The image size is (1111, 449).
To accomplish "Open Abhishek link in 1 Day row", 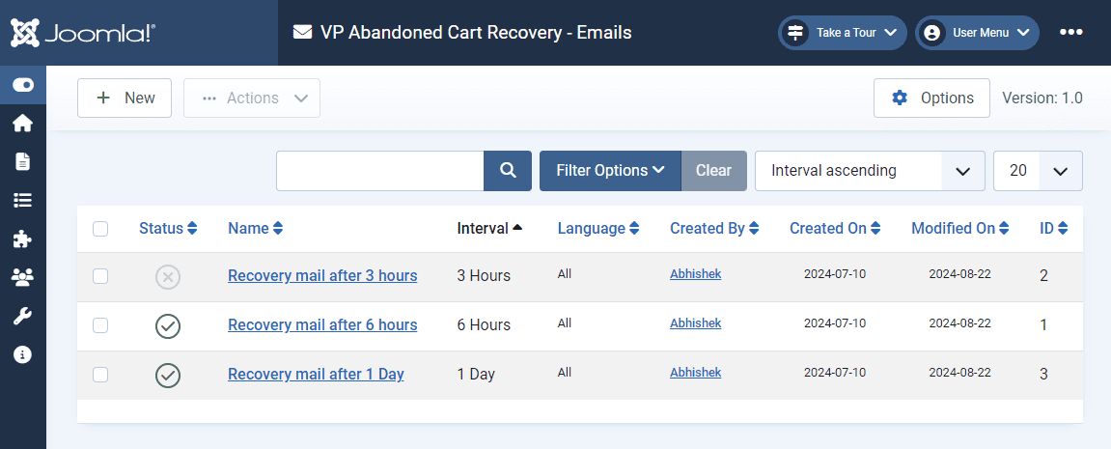I will point(695,372).
